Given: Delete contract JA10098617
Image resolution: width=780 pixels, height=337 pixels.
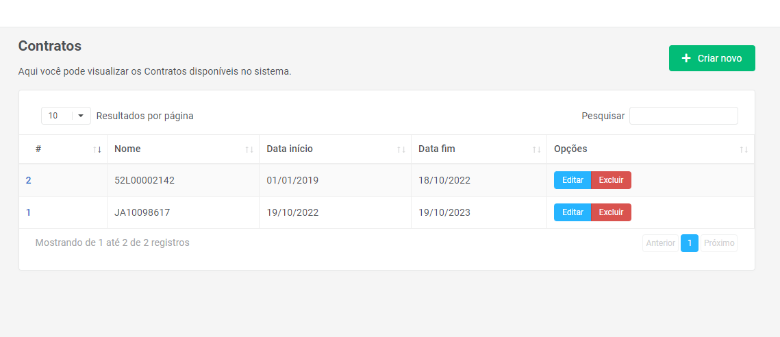Looking at the screenshot, I should pyautogui.click(x=611, y=212).
